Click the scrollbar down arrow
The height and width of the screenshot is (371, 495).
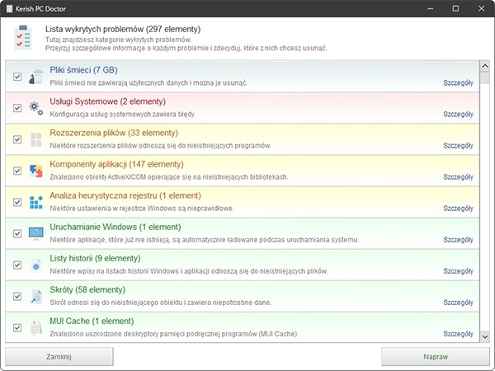(x=485, y=336)
